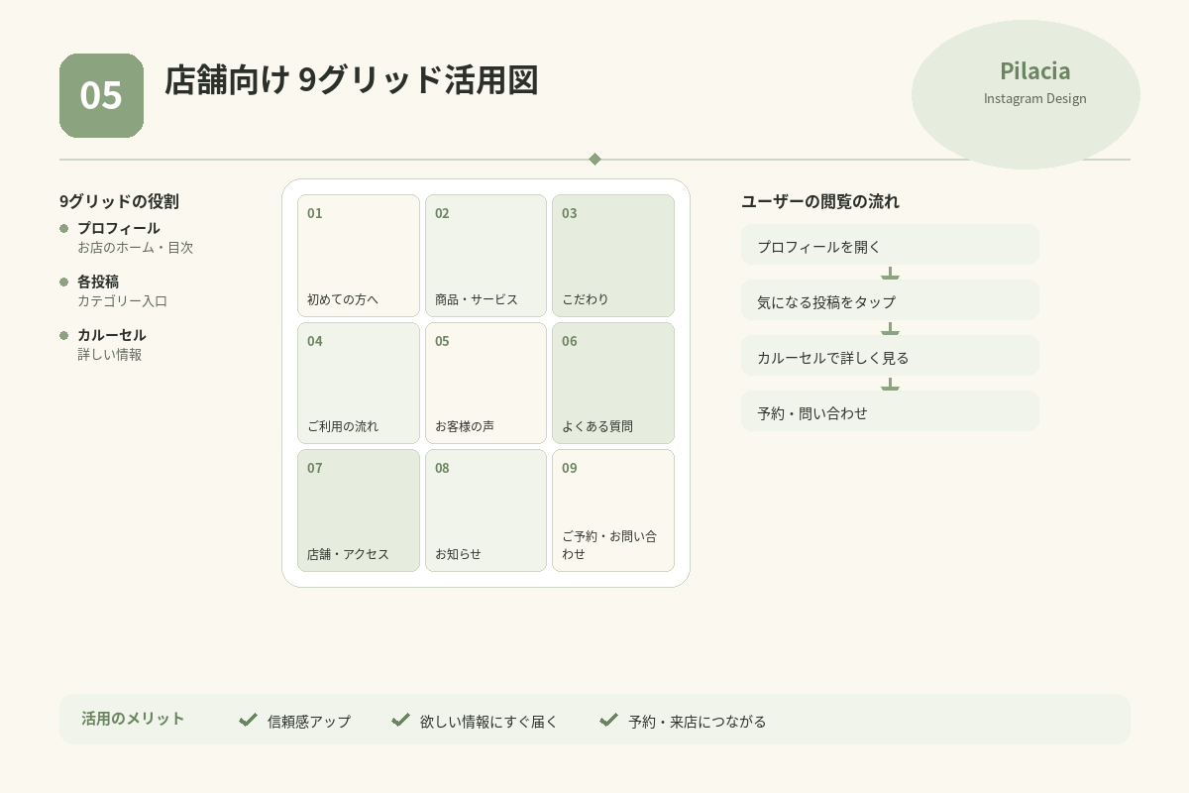Select grid cell 09 ご予約・お問い合わせ
This screenshot has height=793, width=1189.
[613, 510]
